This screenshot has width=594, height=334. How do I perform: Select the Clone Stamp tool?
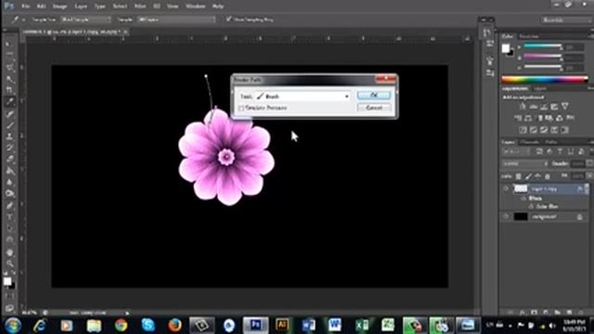coord(9,136)
